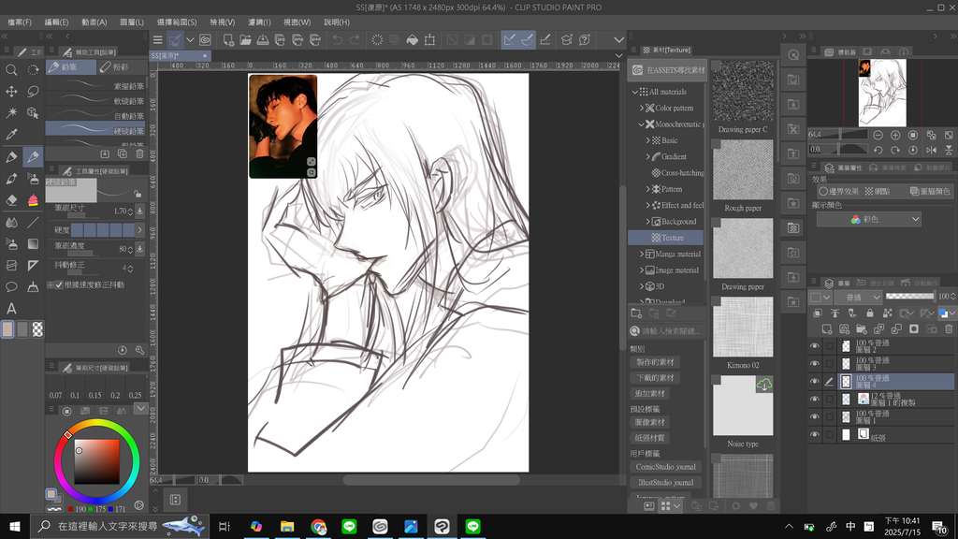Adjust the layer opacity slider
The image size is (958, 539).
pos(909,297)
